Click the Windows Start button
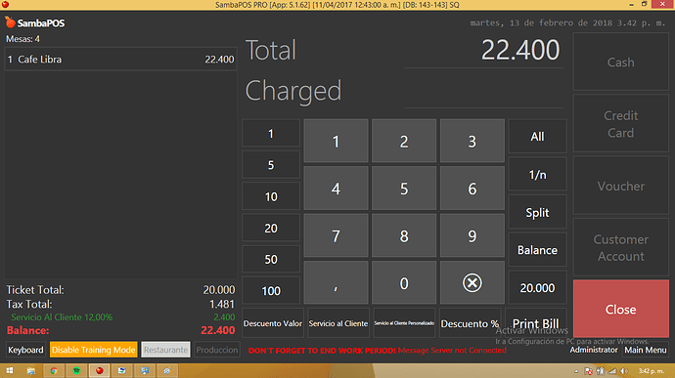The image size is (675, 378). pos(9,371)
